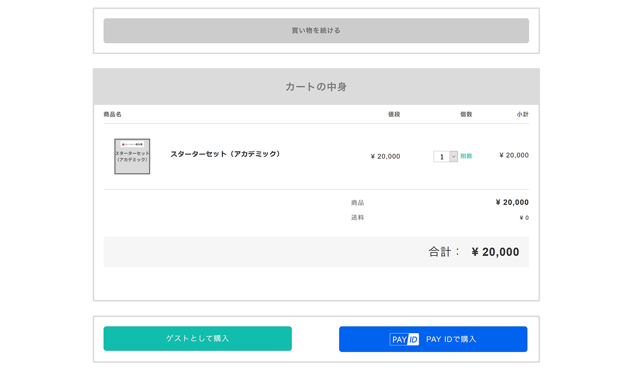Click the product subtotal ¥20,000 in the row
The height and width of the screenshot is (371, 631).
(514, 155)
